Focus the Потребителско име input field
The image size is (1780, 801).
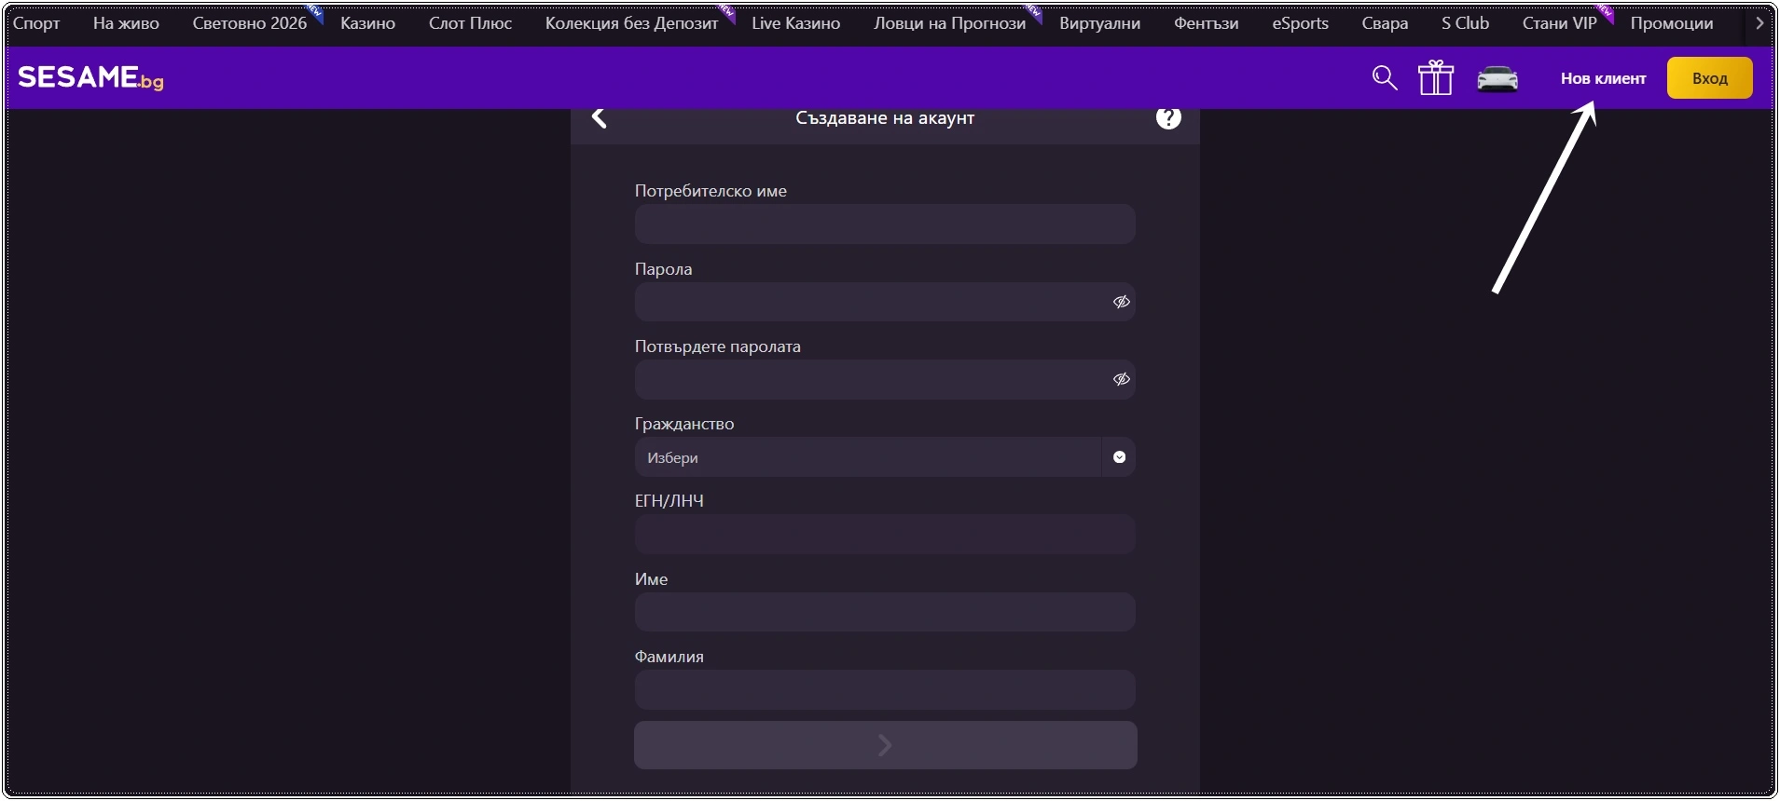coord(885,224)
